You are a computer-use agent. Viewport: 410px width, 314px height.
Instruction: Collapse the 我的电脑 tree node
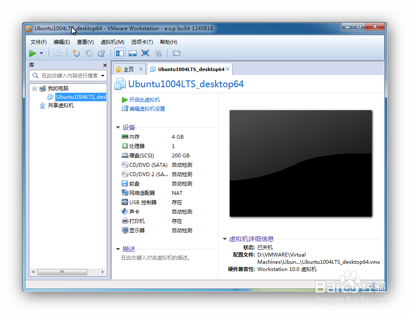(x=34, y=88)
